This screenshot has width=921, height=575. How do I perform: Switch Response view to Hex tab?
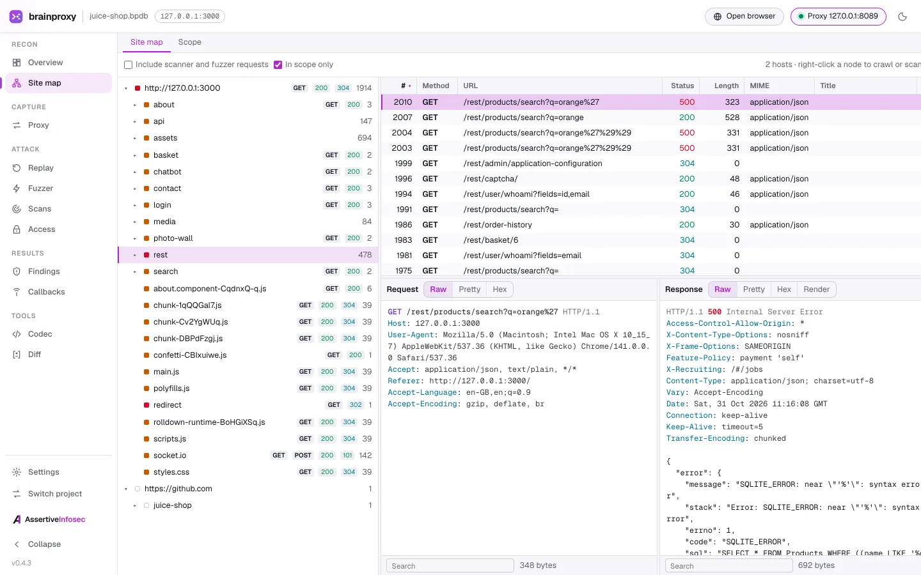pos(783,289)
